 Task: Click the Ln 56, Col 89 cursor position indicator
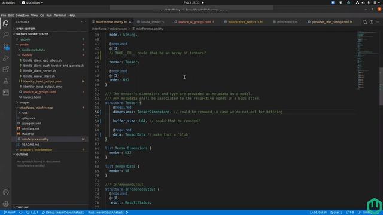point(318,213)
